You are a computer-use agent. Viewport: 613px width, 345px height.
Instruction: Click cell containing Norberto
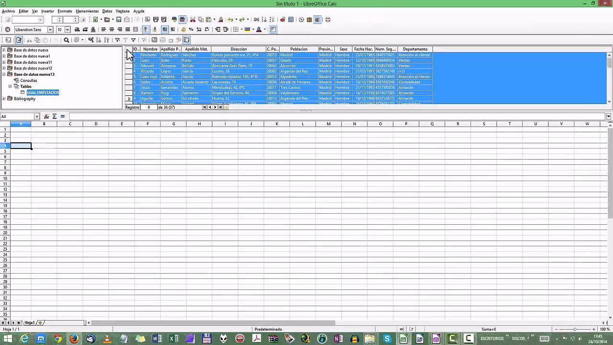coord(150,55)
